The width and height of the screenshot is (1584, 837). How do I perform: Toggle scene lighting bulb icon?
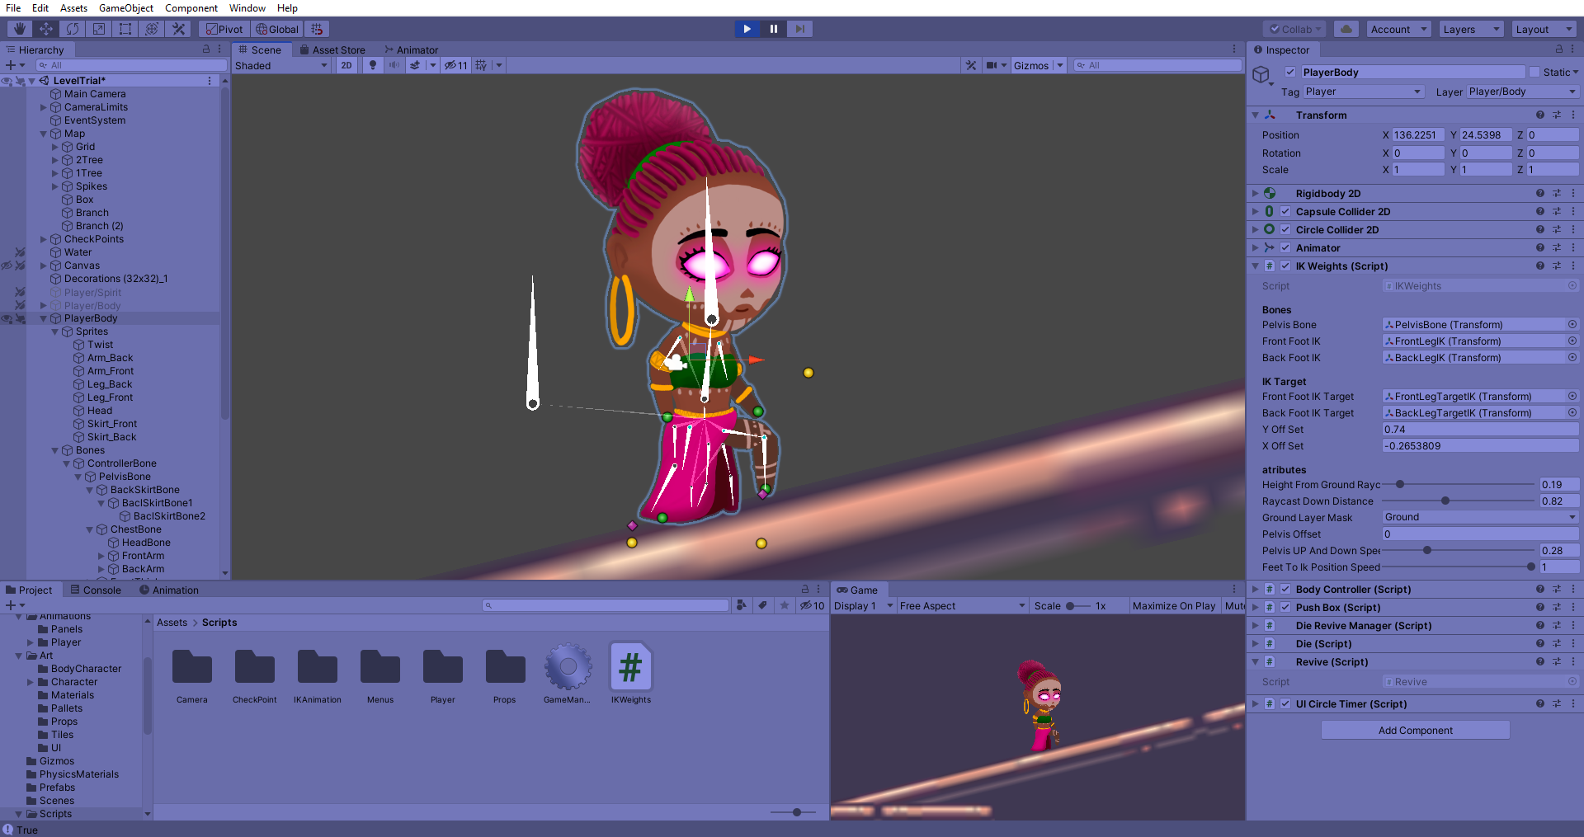click(373, 65)
